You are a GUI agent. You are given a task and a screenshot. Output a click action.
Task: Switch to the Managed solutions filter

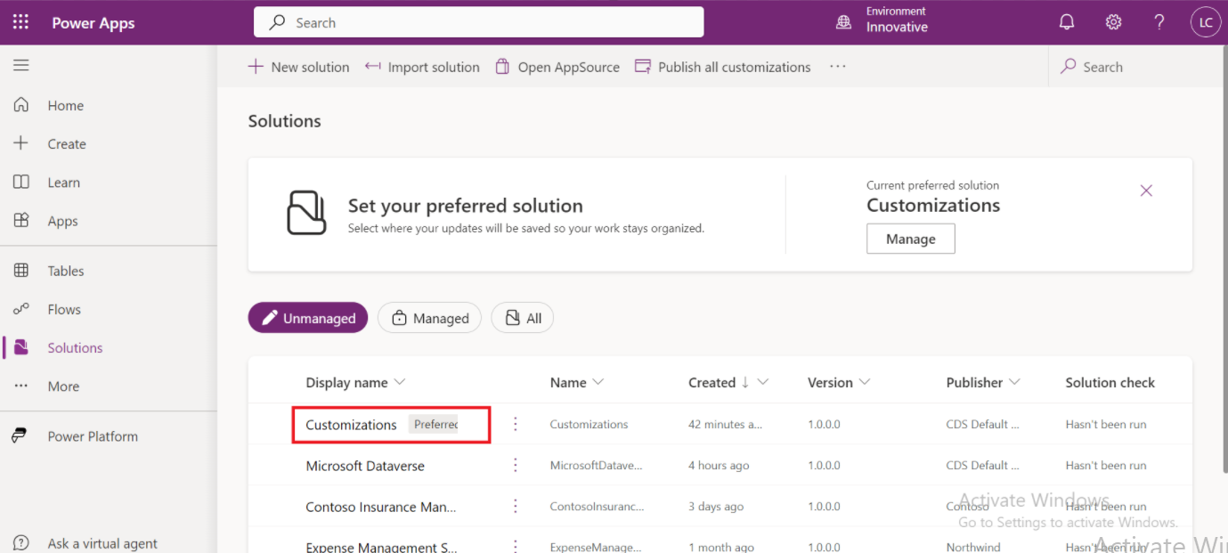click(429, 318)
